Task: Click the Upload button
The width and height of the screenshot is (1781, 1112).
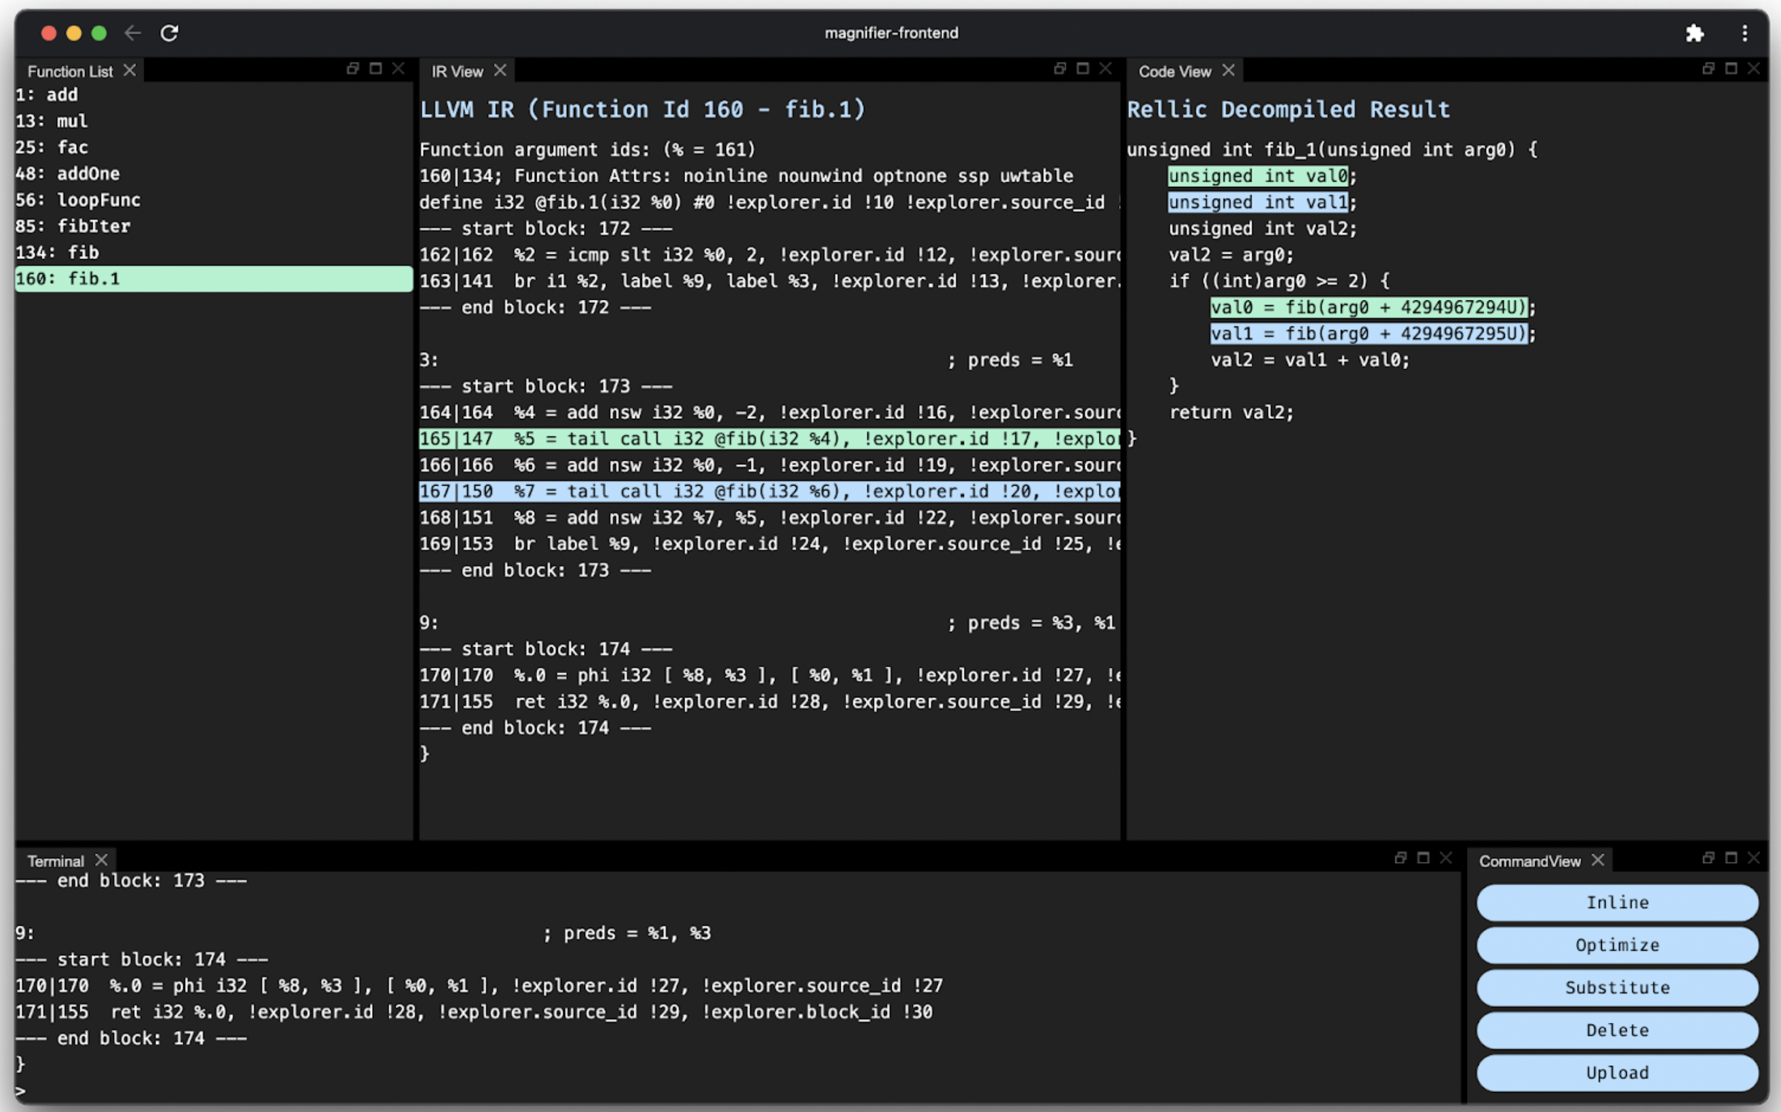Action: point(1616,1073)
